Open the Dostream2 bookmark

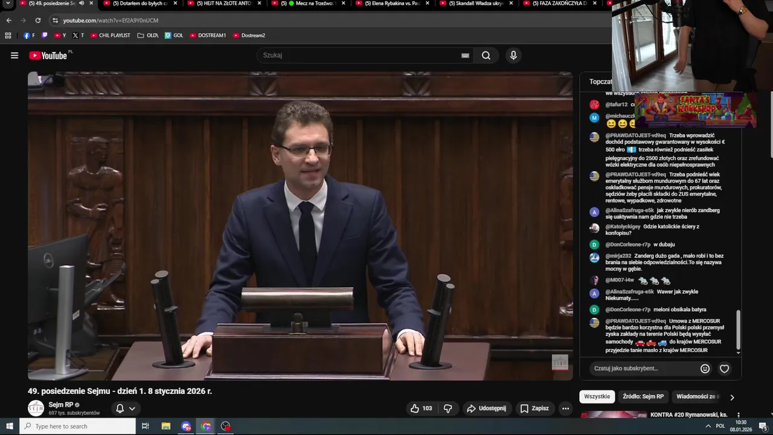pyautogui.click(x=249, y=36)
